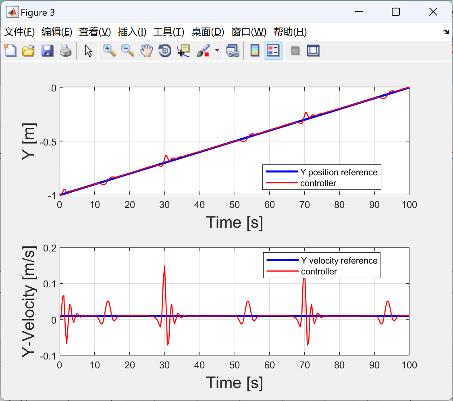Screen dimensions: 453x401
Task: Minimize the Figure 3 window
Action: point(359,12)
